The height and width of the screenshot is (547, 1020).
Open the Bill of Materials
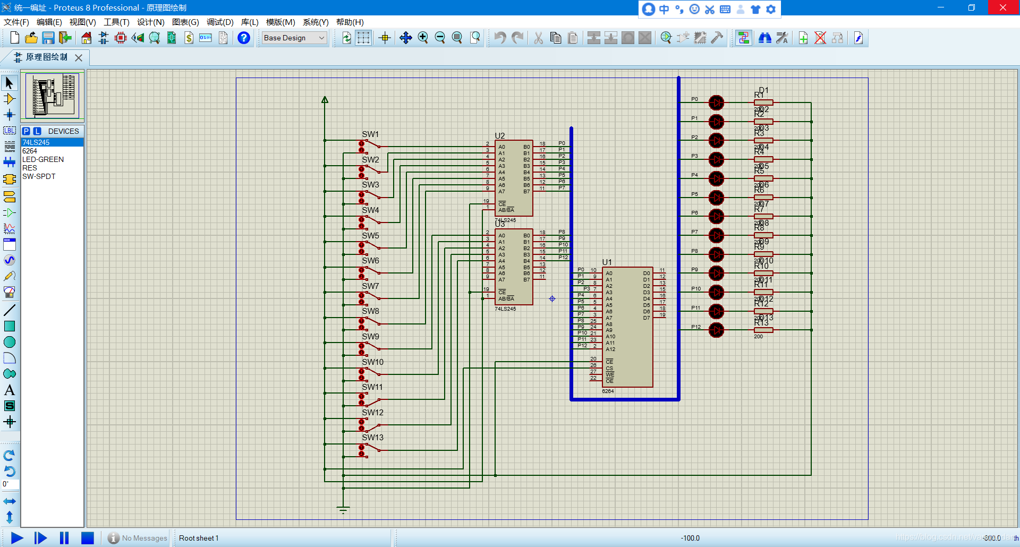click(189, 38)
